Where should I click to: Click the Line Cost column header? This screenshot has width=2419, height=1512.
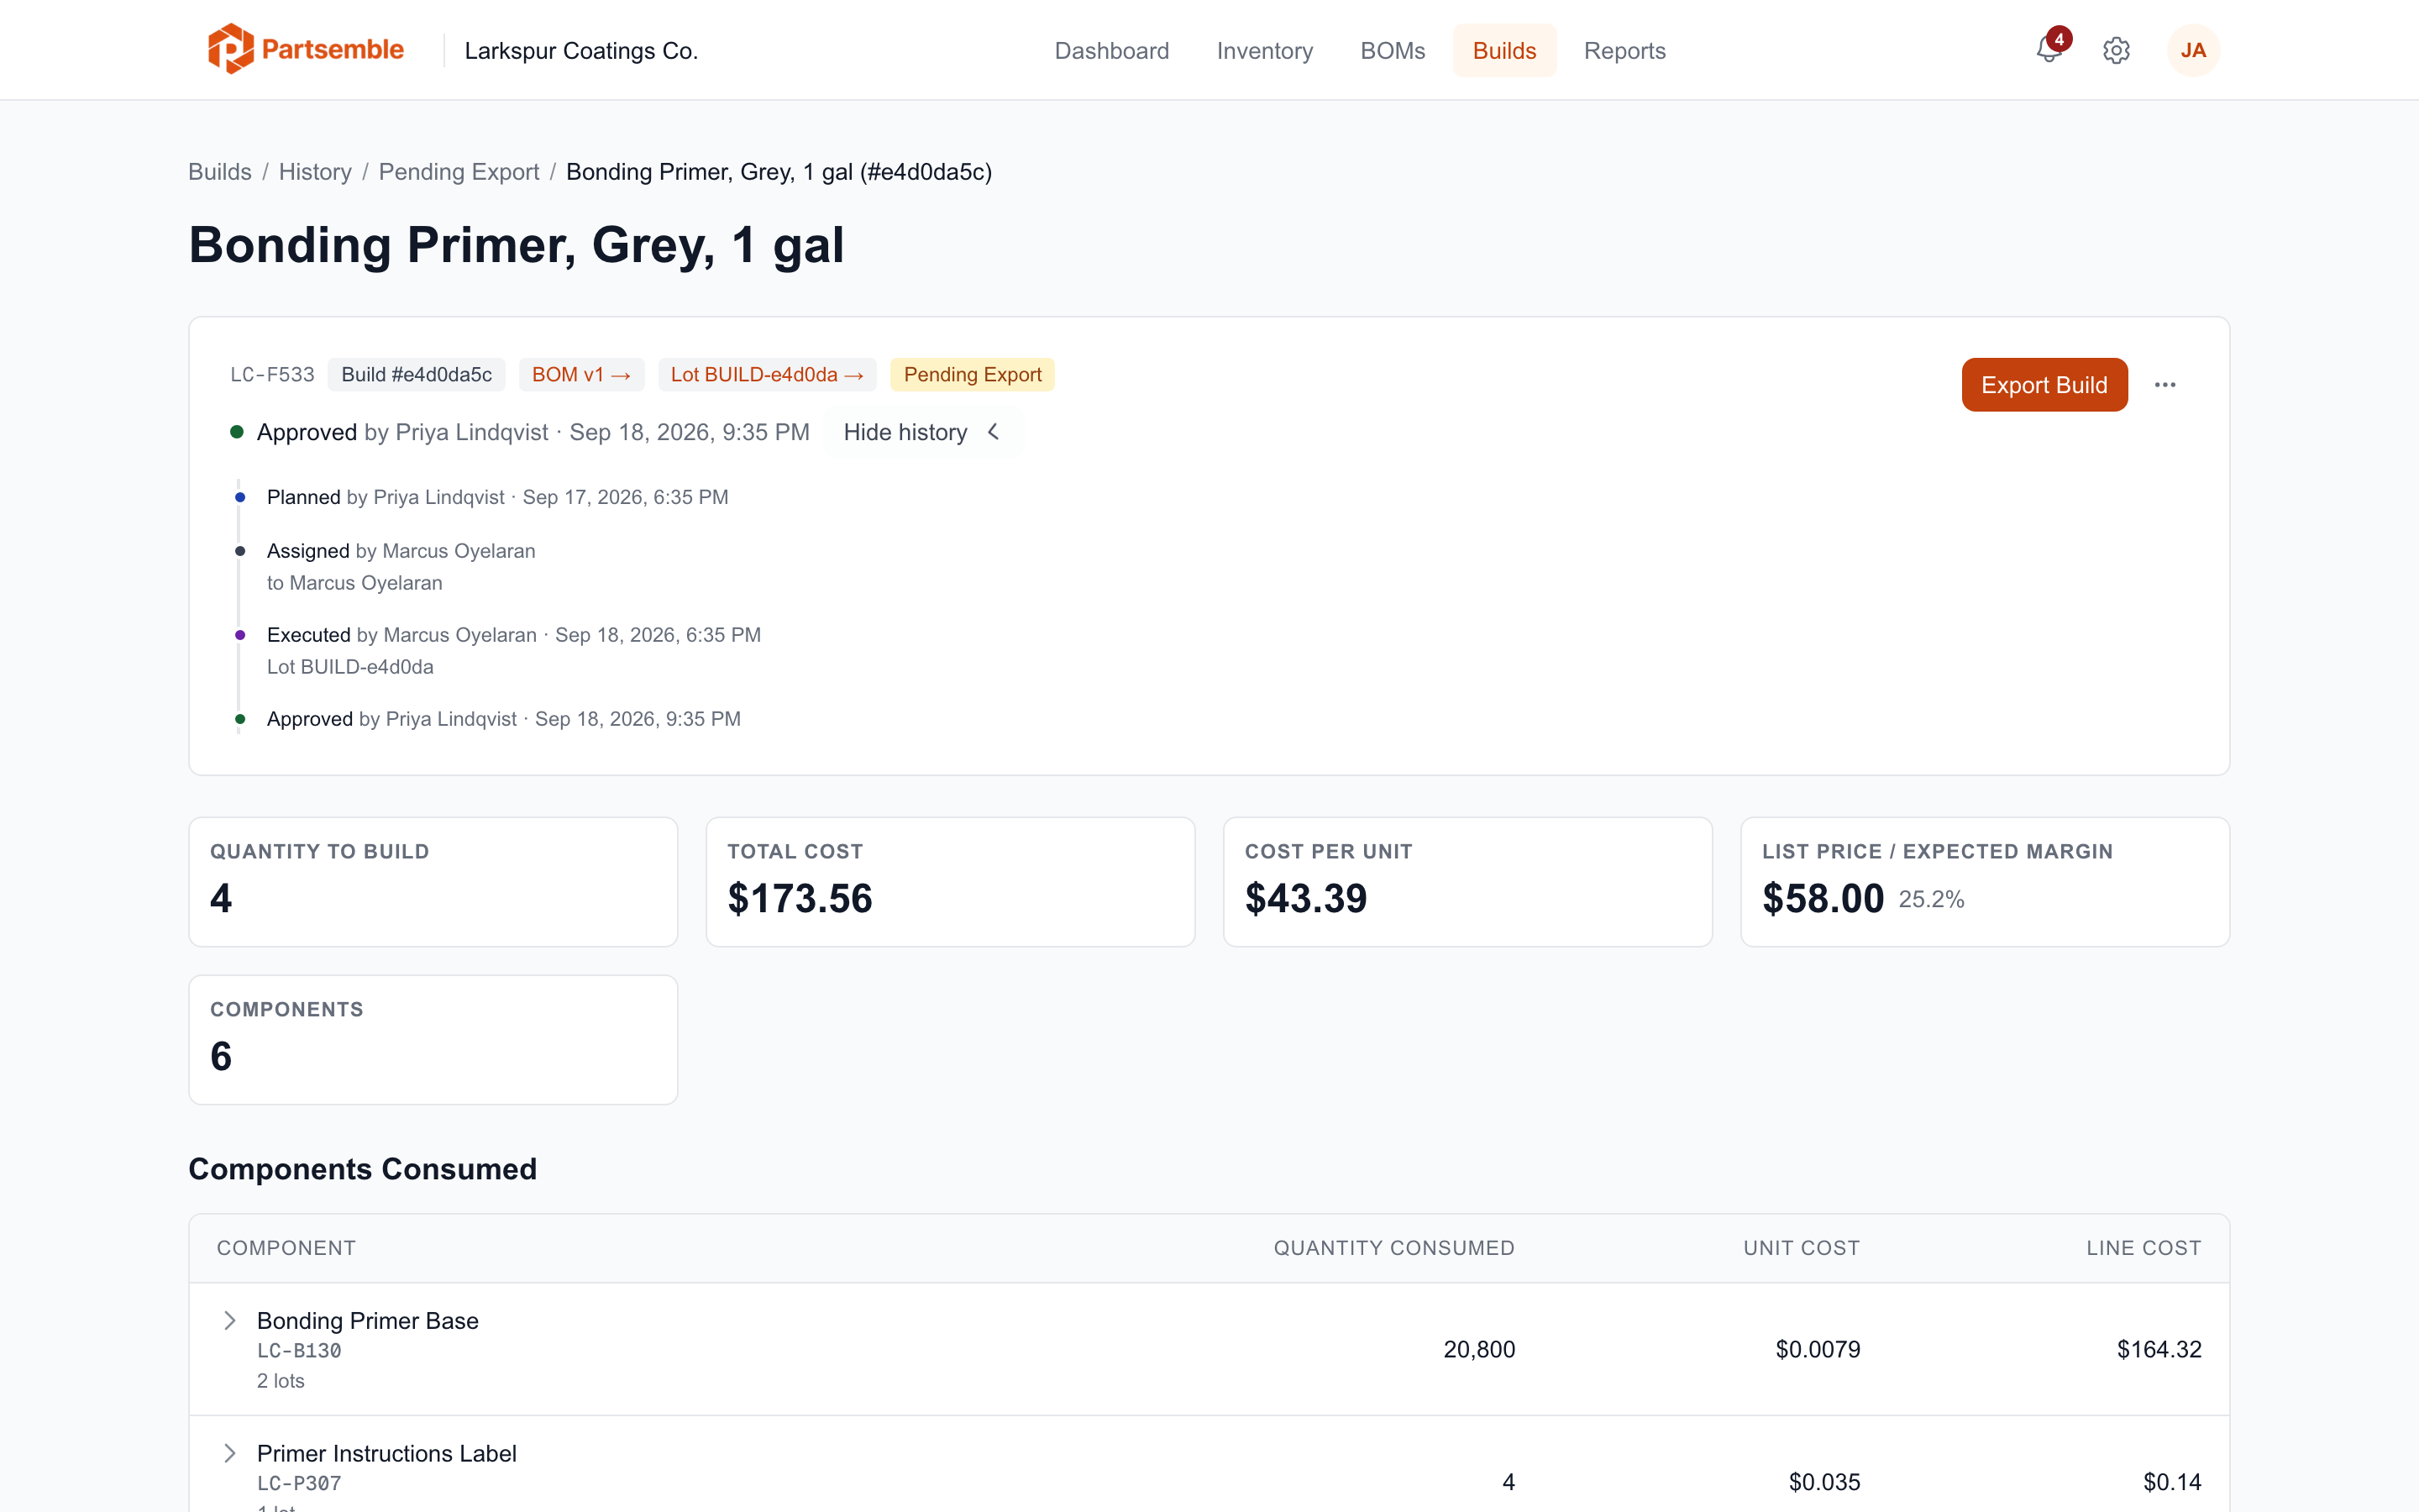[x=2144, y=1247]
